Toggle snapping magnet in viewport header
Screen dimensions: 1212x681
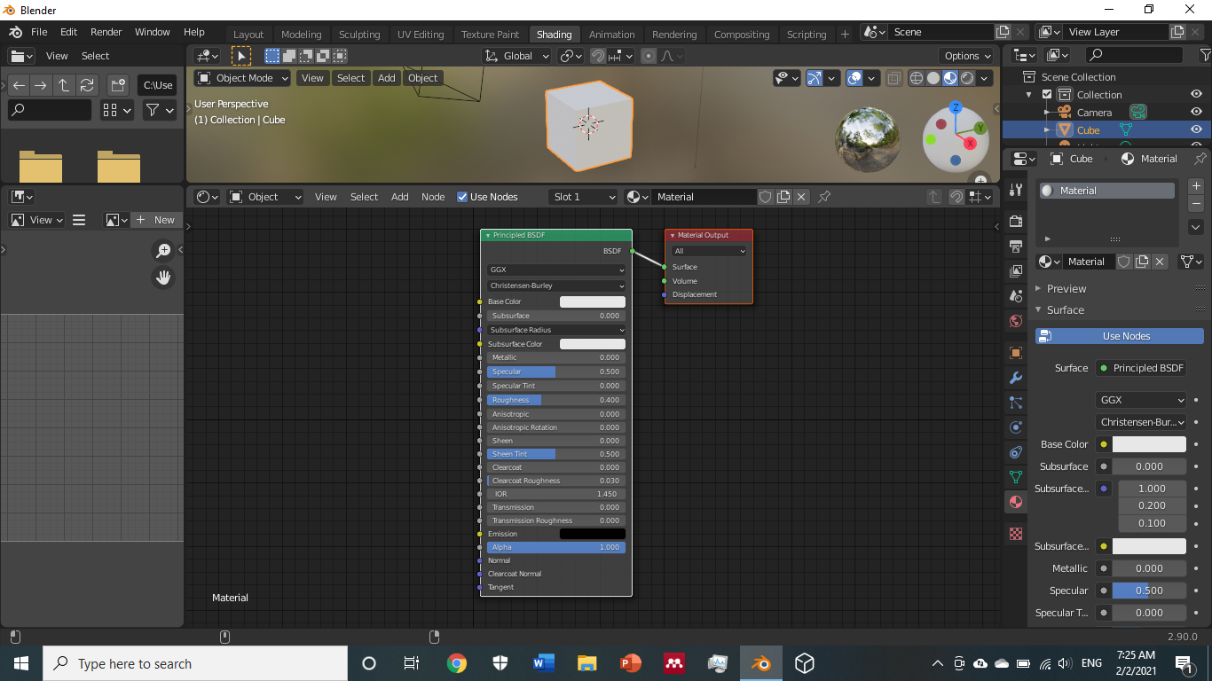tap(598, 56)
